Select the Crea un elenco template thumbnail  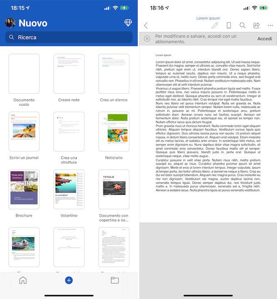tap(114, 74)
